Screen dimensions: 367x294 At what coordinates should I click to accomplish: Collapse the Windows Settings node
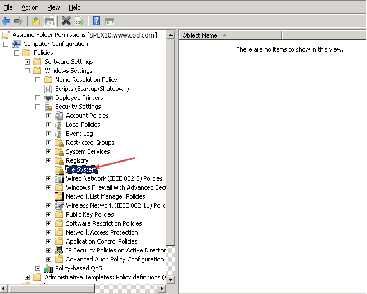coord(27,71)
